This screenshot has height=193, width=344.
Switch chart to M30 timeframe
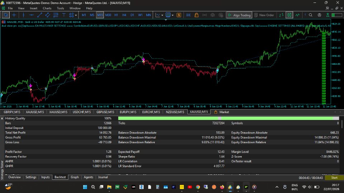(108, 15)
